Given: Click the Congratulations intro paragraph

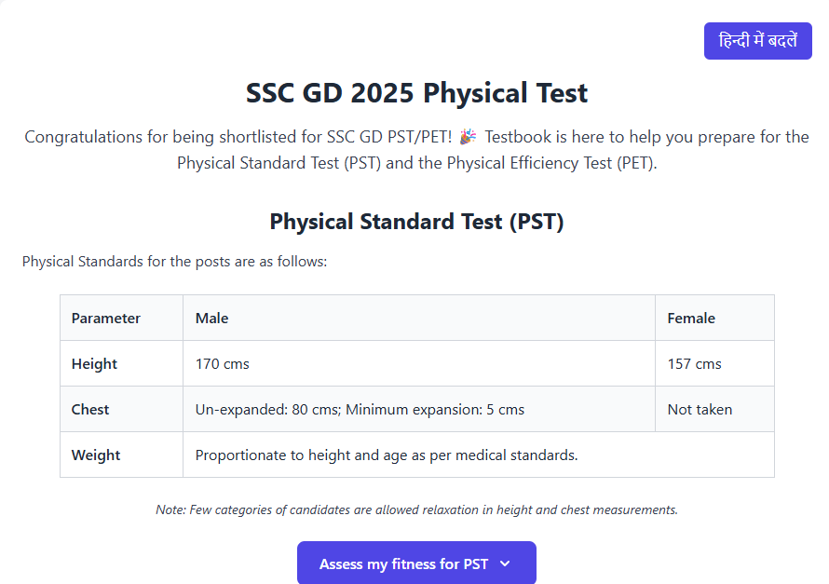Looking at the screenshot, I should click(416, 150).
